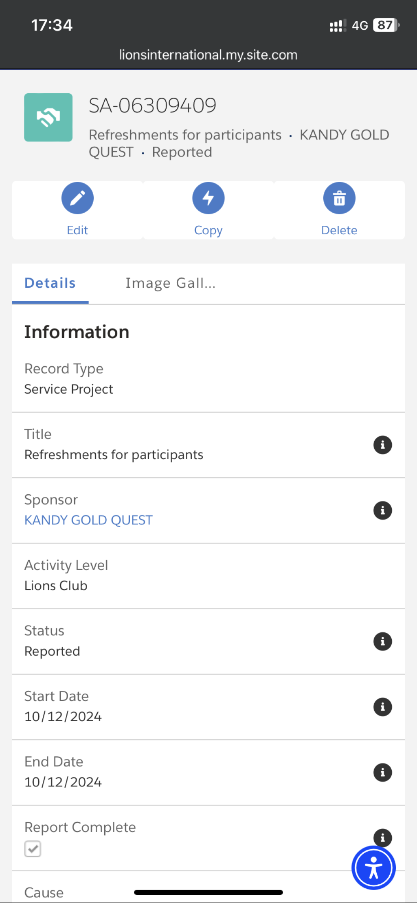Tap the Delete trash icon
Screen dimensions: 417x903
pos(339,198)
